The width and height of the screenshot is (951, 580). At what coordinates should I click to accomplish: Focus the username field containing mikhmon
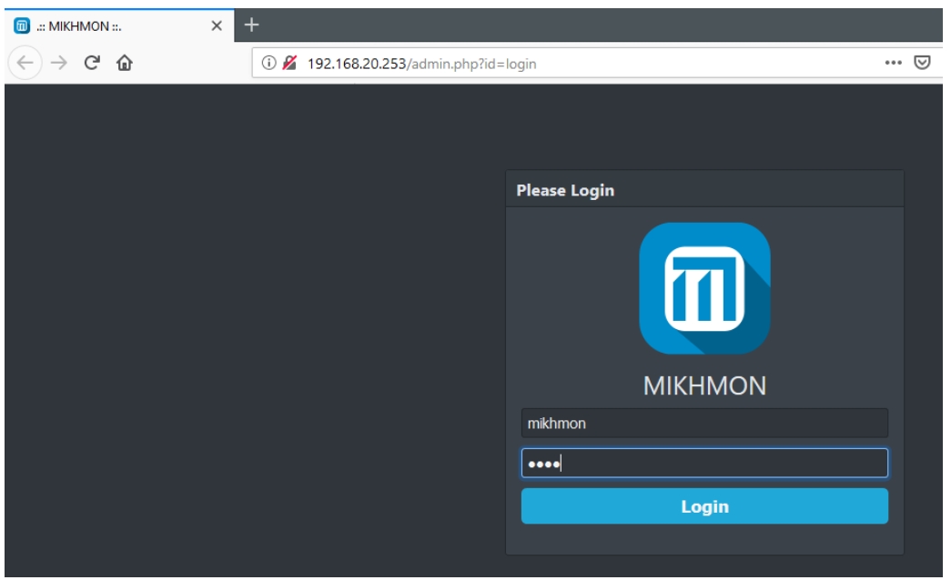click(704, 423)
